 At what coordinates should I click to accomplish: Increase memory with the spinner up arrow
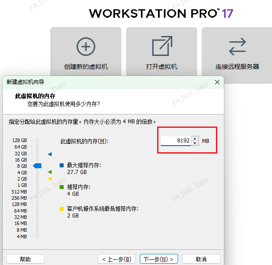[x=195, y=139]
